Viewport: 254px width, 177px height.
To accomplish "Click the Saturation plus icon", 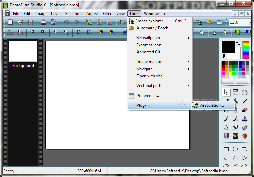I will 112,32.
